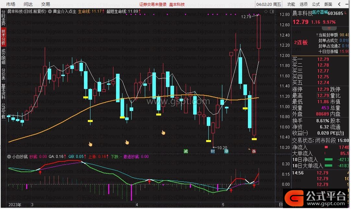Click the red 涨 marker below the chart
This screenshot has width=351, height=209.
[254, 151]
